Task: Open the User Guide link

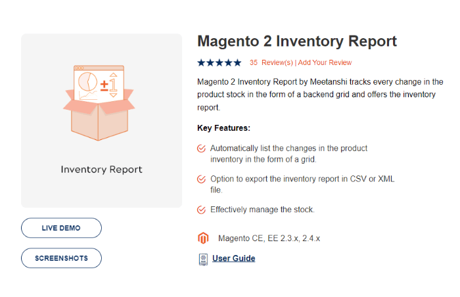Action: pyautogui.click(x=233, y=258)
